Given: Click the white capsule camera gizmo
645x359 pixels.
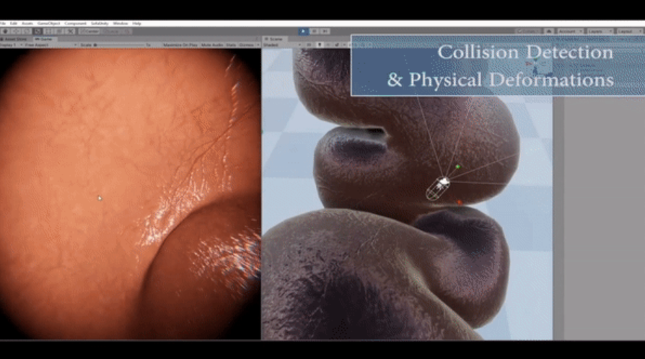Looking at the screenshot, I should click(439, 187).
